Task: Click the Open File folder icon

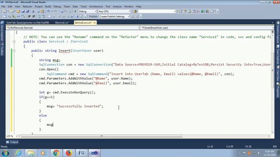Action: coord(18,11)
